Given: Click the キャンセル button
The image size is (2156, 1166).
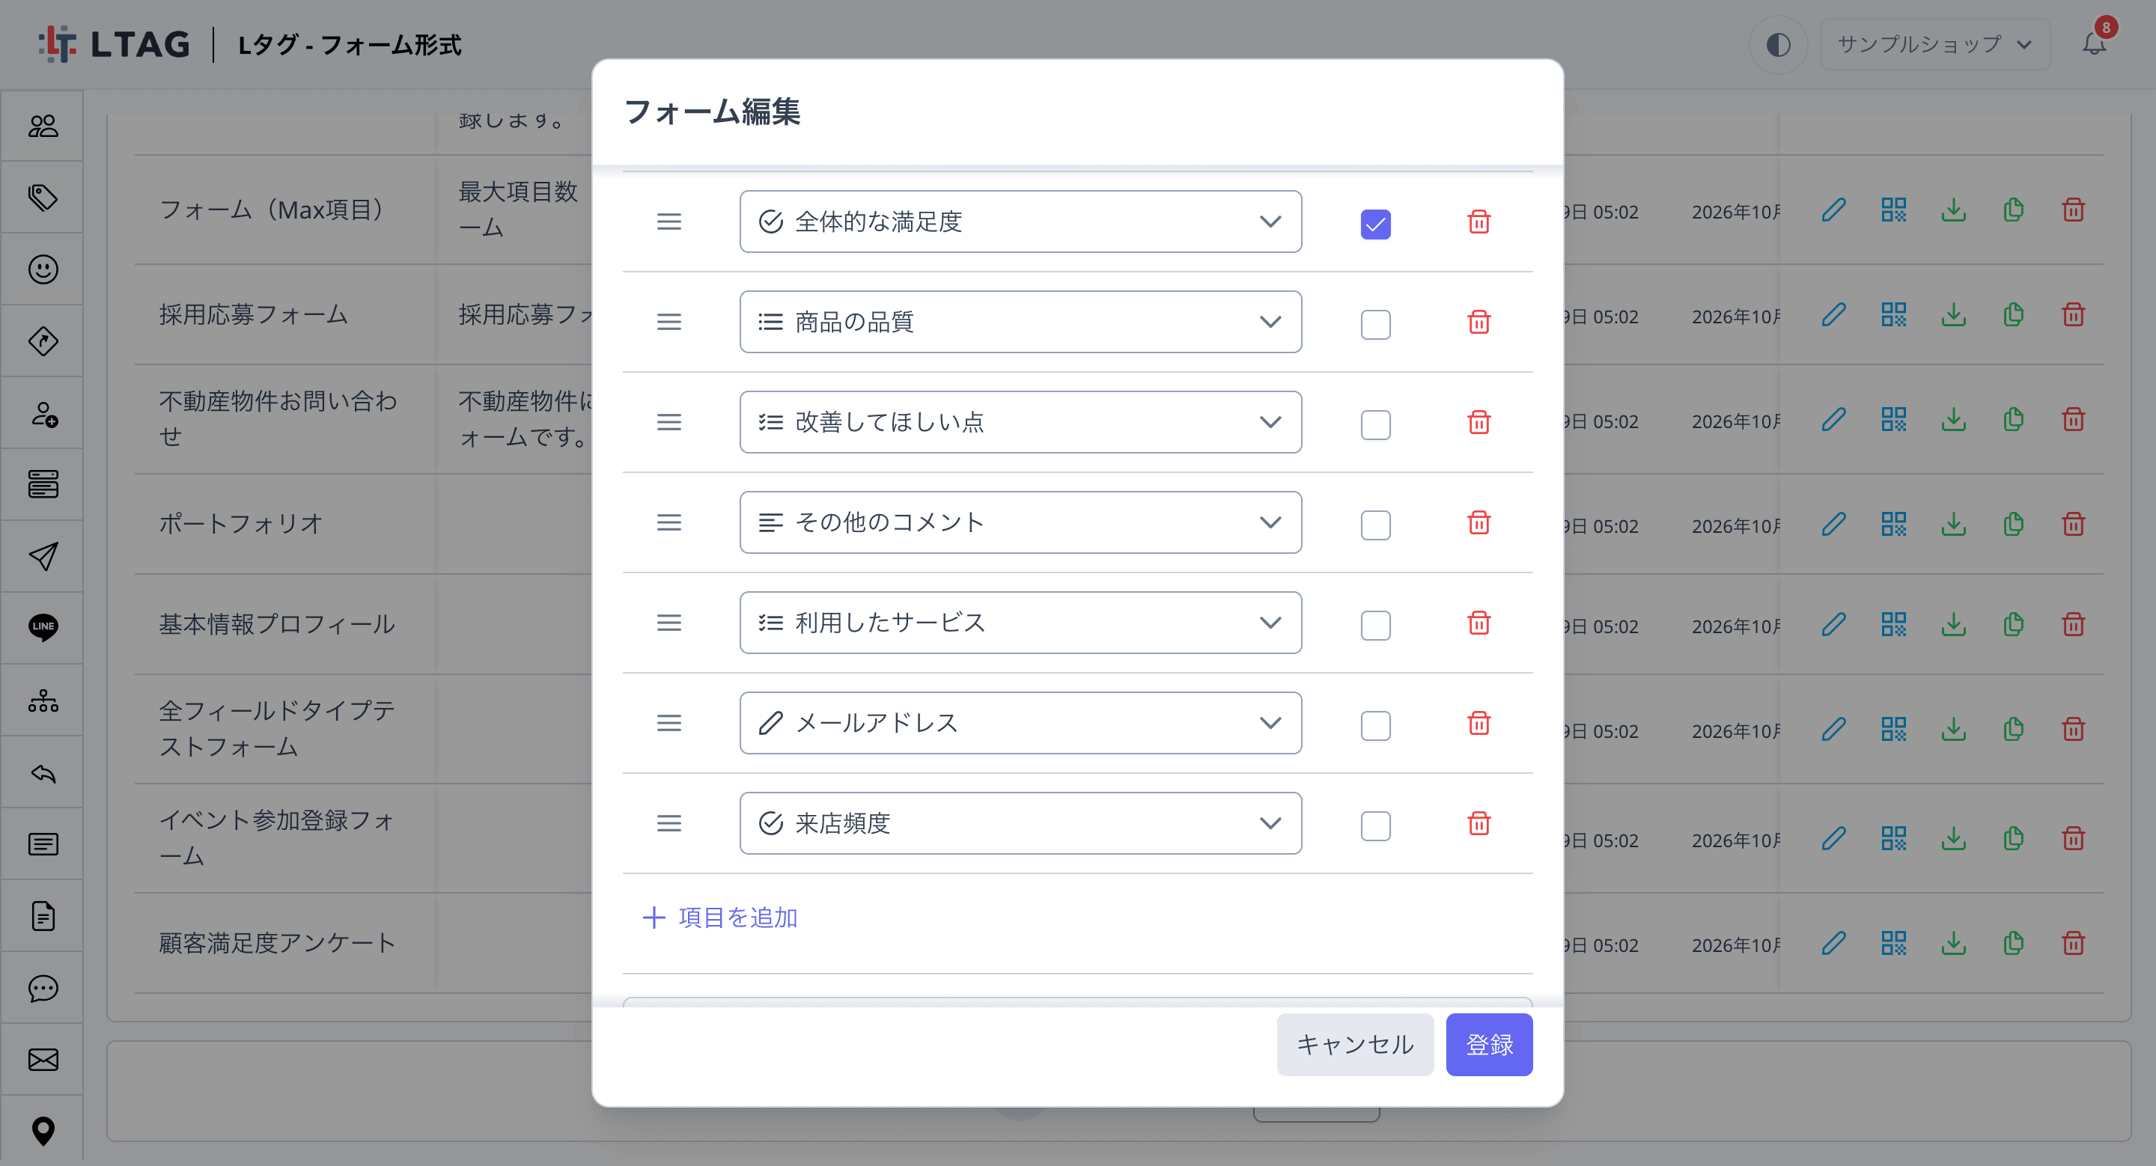Looking at the screenshot, I should [1355, 1045].
